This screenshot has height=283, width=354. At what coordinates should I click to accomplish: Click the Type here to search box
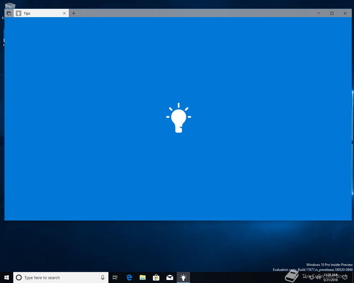tap(61, 277)
